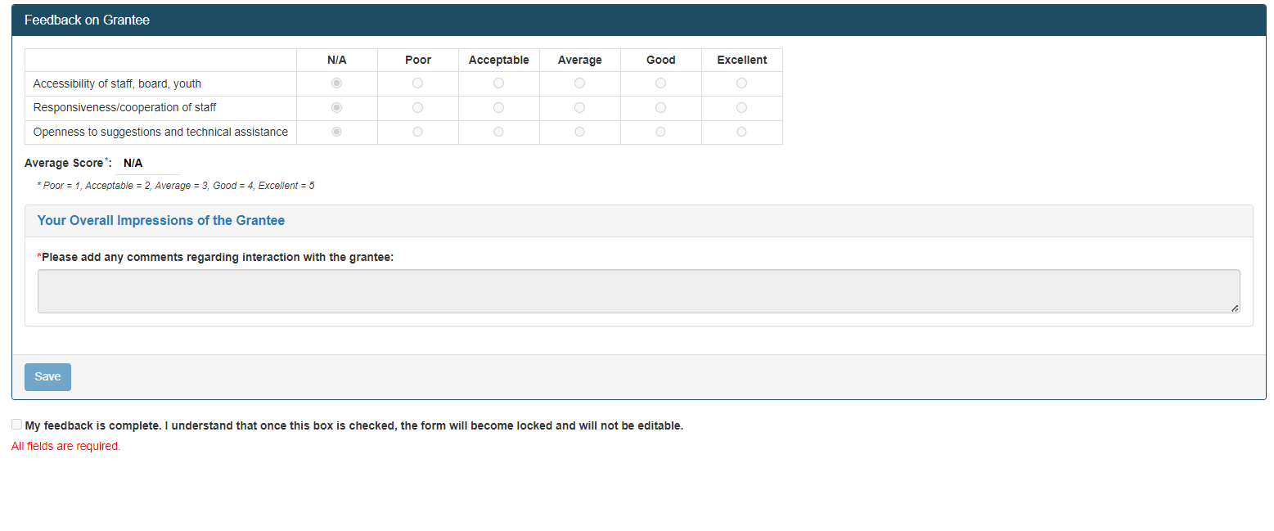Rate Responsiveness/cooperation of staff as Acceptable
The height and width of the screenshot is (531, 1274).
498,108
